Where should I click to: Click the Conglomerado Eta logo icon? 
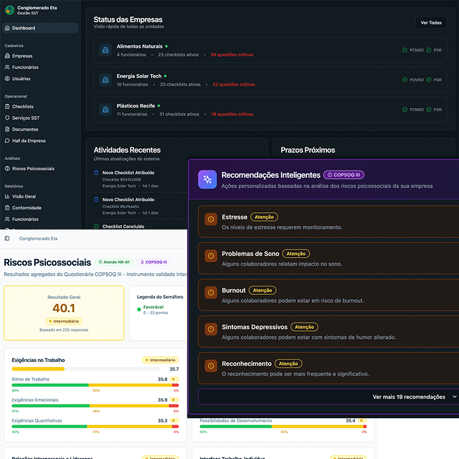[x=10, y=10]
